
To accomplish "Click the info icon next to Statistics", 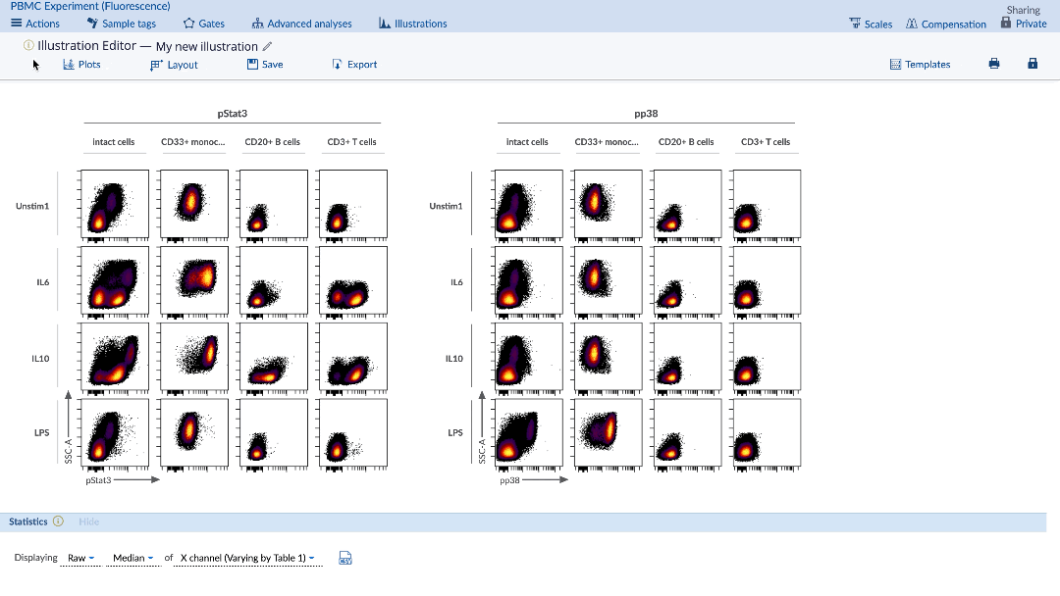I will 59,521.
